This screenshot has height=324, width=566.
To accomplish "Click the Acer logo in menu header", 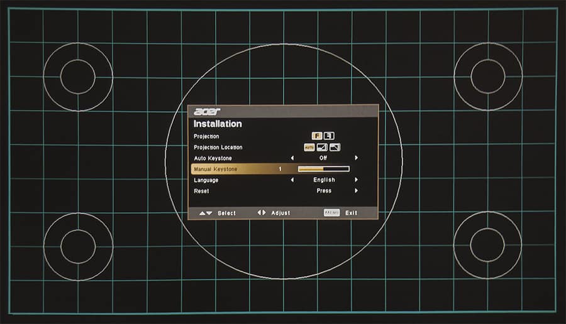I will coord(206,112).
